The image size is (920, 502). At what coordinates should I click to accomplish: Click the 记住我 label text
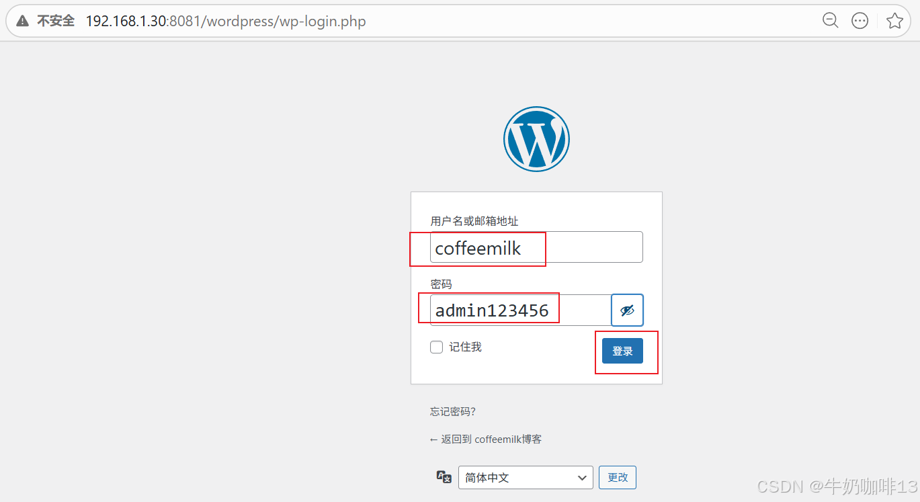[466, 347]
